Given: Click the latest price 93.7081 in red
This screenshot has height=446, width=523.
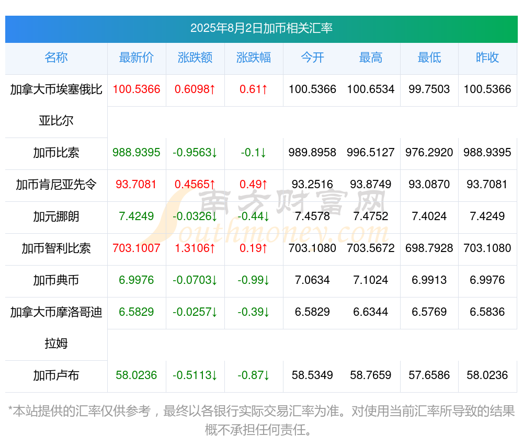Looking at the screenshot, I should pyautogui.click(x=136, y=185).
